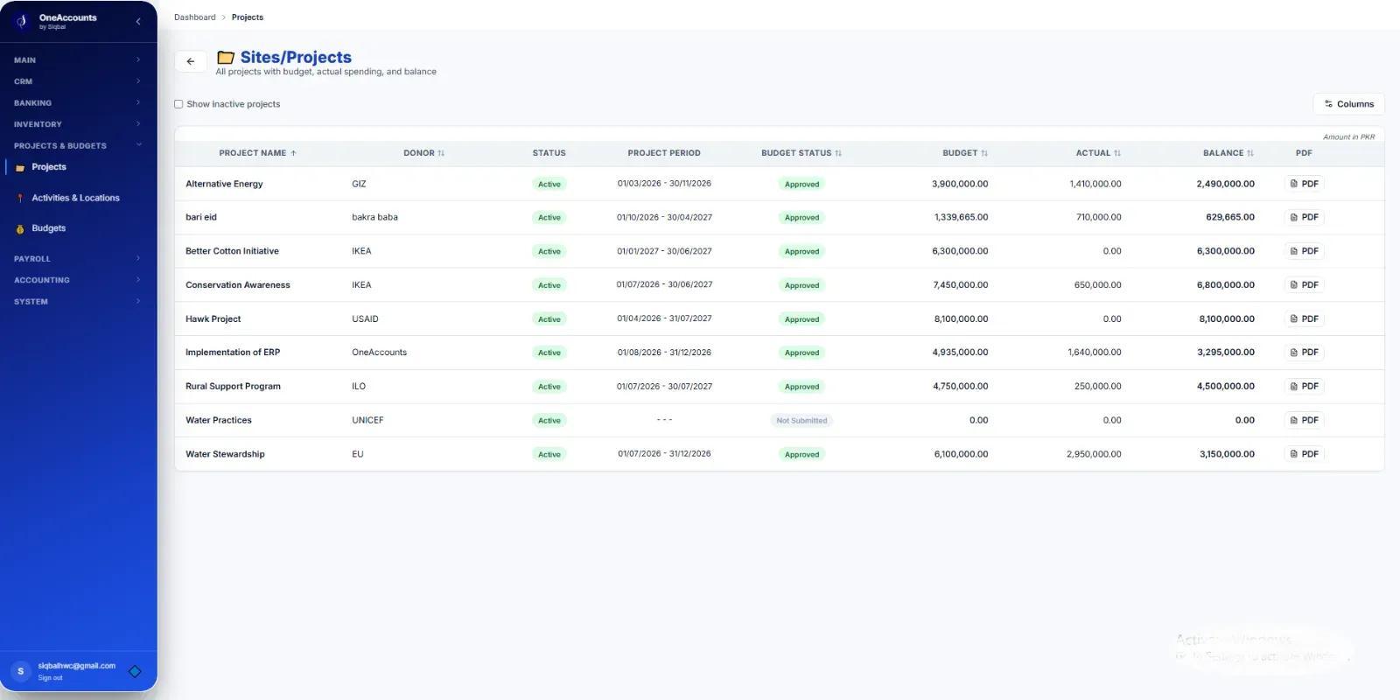This screenshot has width=1400, height=700.
Task: Open Projects in the sidebar
Action: coord(49,167)
